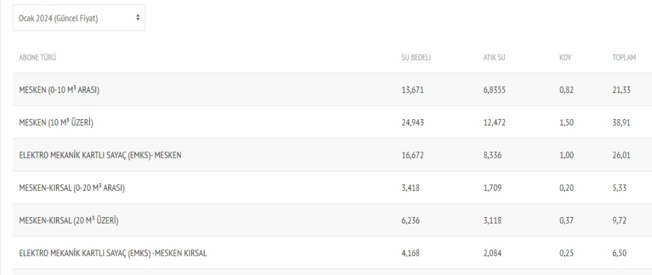Click the MESKEN (10 M³ ÜZERİ) row label

57,123
